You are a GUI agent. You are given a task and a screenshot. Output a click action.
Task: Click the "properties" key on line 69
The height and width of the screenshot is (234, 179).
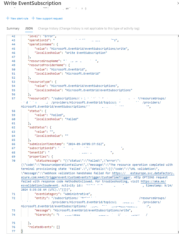pos(38,156)
